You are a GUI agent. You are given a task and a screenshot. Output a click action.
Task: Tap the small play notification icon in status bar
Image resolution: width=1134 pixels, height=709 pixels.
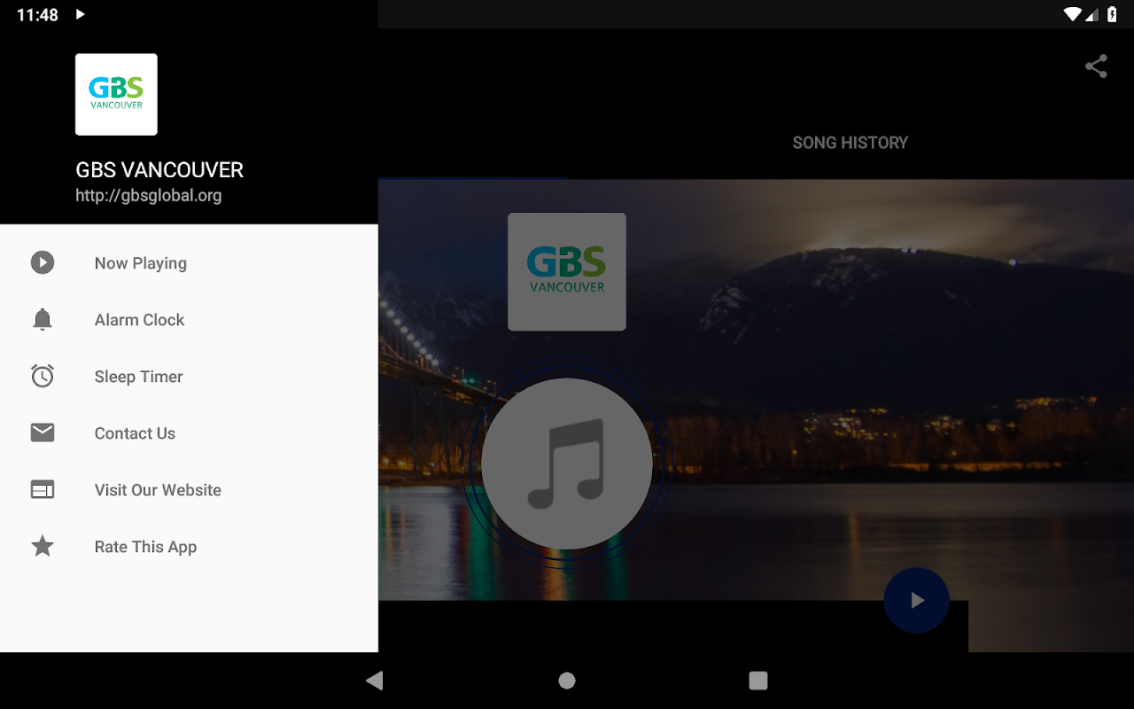pyautogui.click(x=81, y=14)
